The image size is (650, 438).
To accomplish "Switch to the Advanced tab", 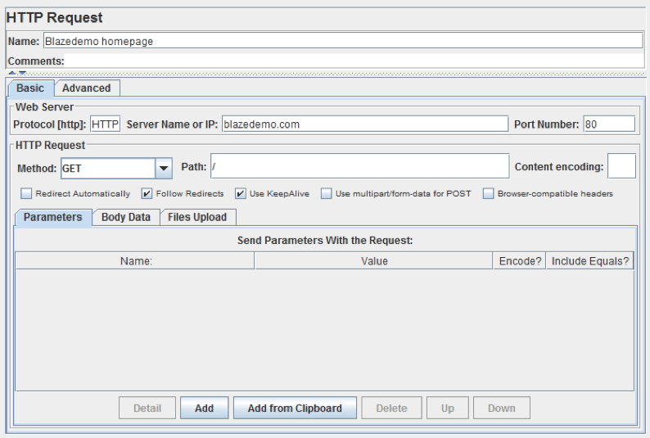I will (x=87, y=88).
